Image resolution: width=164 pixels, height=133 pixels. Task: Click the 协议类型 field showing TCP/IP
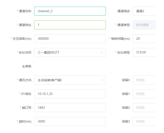tap(144, 52)
